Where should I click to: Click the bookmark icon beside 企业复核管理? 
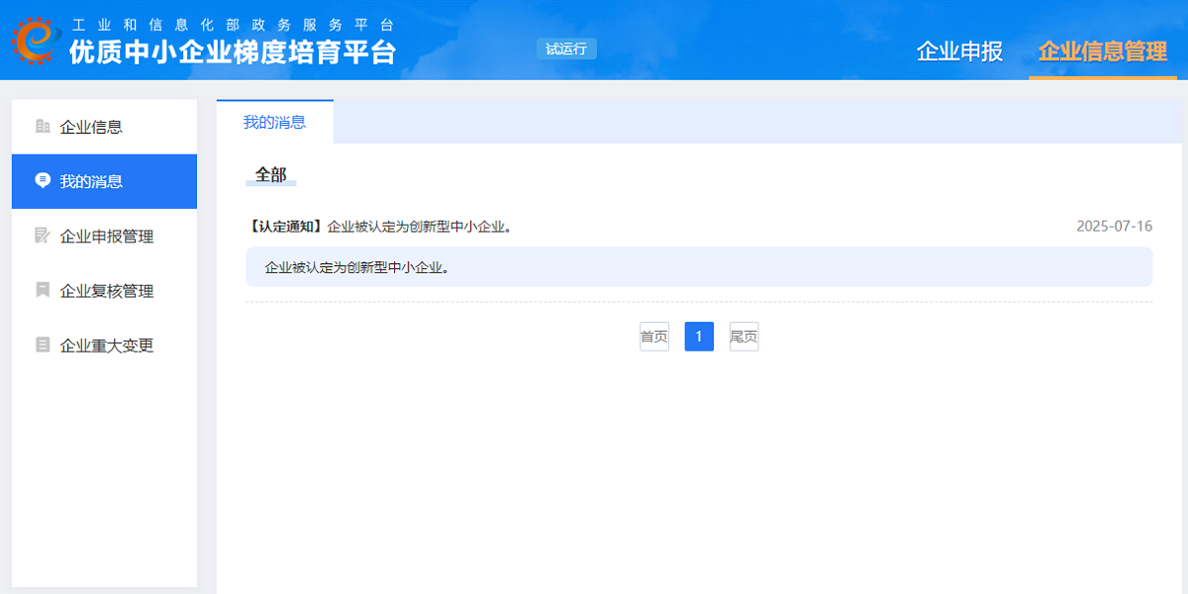(41, 290)
